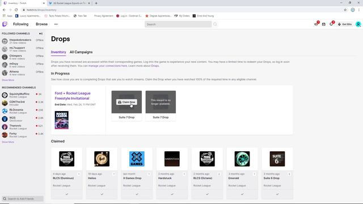Viewport: 363px width, 204px height.
Task: Click the search magnifier button
Action: coord(215,24)
